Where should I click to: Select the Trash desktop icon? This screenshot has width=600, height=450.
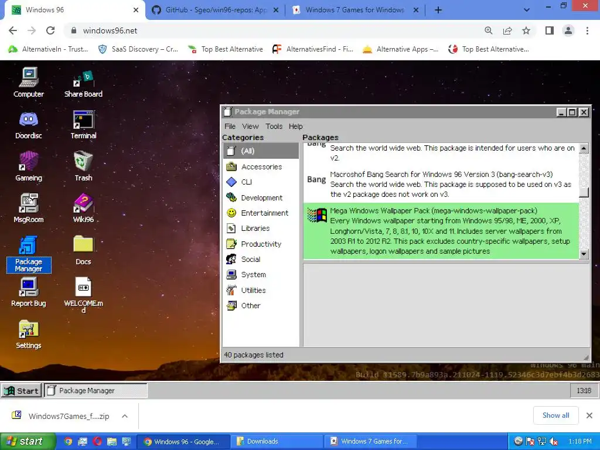click(x=83, y=166)
